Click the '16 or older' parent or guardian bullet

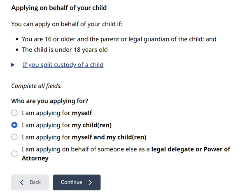[119, 39]
